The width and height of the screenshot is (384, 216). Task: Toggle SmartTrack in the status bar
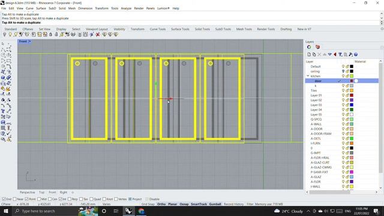199,204
